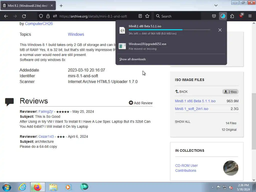
Task: Show hidden tray icons arrow
Action: click(212, 187)
